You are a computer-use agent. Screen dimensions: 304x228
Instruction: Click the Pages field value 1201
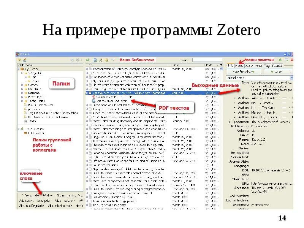point(258,139)
